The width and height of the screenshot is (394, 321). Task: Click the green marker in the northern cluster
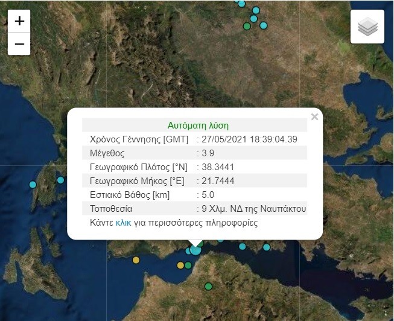247,26
